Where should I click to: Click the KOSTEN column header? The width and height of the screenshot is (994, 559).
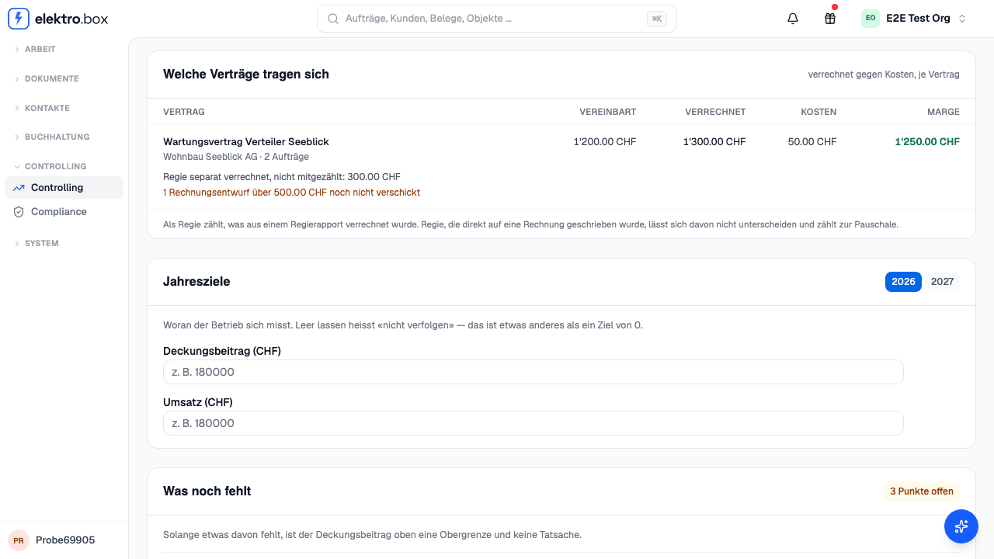coord(818,112)
